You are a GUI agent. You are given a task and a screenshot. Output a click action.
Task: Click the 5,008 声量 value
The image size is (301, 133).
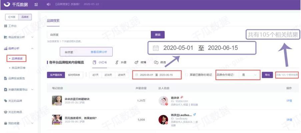click(141, 120)
